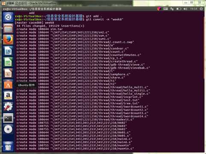Screen dimensions: 206x154
Task: Open the network indicator menu
Action: pos(172,9)
